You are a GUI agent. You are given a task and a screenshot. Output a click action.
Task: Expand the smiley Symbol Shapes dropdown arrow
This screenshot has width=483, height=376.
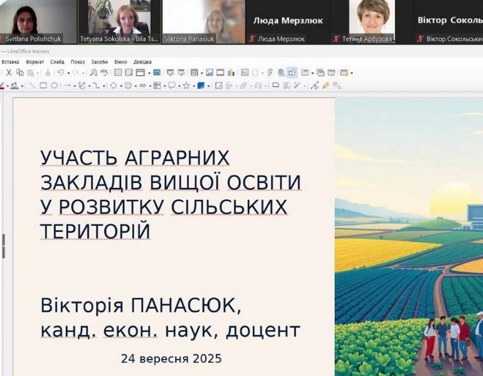click(x=135, y=86)
